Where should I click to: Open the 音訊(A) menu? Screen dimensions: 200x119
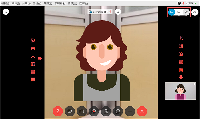[x=48, y=3]
